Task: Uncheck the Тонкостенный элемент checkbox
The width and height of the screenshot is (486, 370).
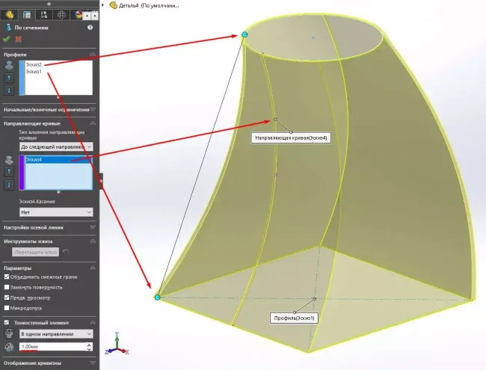Action: pos(7,323)
